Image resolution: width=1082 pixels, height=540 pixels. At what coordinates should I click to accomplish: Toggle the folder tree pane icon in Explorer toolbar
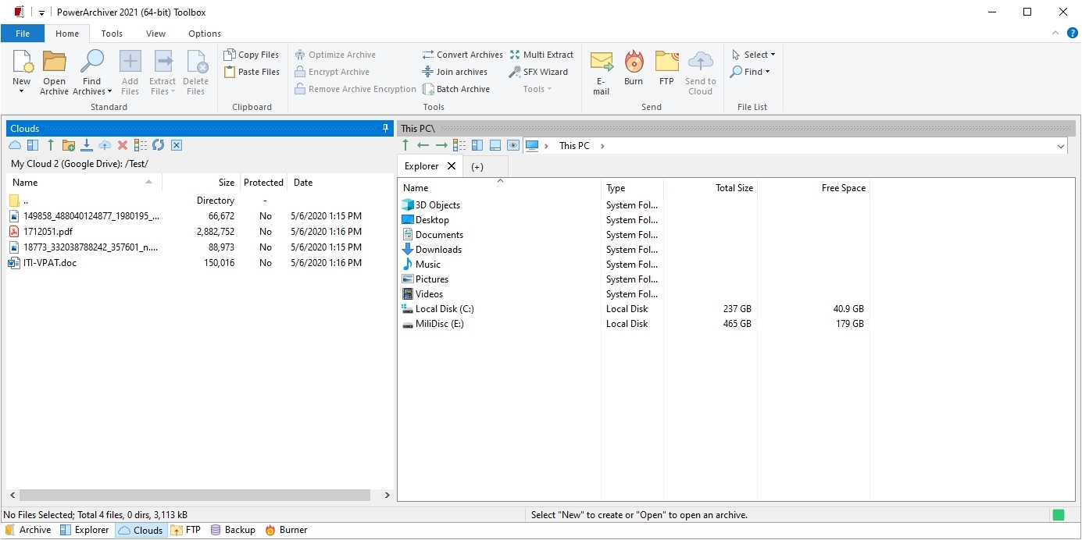click(477, 145)
